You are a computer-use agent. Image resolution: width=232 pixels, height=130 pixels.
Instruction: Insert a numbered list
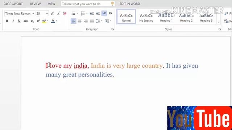pyautogui.click(x=83, y=13)
